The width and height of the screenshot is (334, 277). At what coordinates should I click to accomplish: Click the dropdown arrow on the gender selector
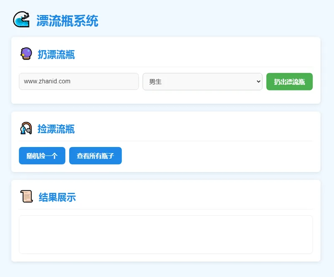259,82
